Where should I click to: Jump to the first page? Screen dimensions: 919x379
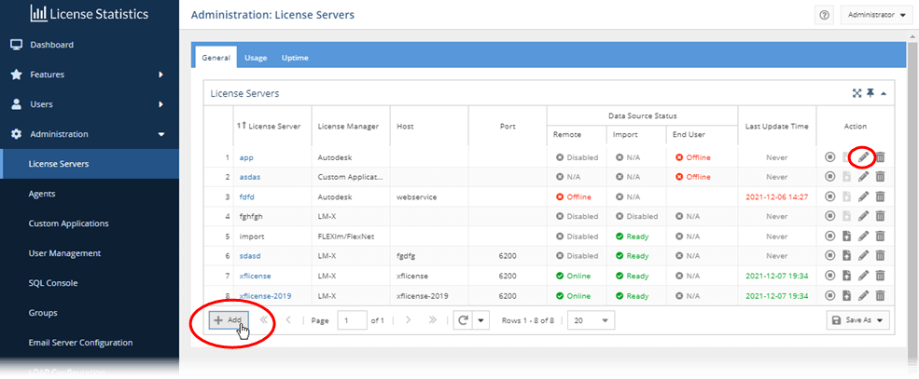[264, 320]
